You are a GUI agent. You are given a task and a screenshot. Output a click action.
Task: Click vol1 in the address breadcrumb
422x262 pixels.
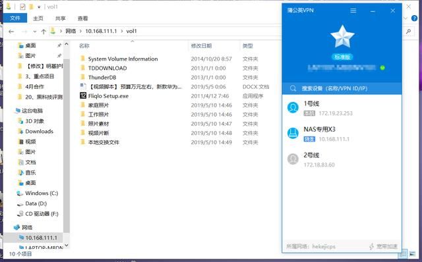(131, 31)
